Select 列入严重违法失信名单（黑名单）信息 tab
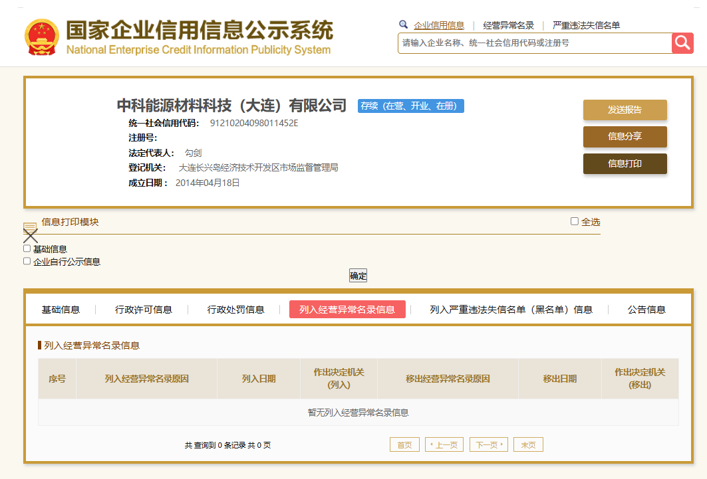This screenshot has width=707, height=479. (x=511, y=310)
